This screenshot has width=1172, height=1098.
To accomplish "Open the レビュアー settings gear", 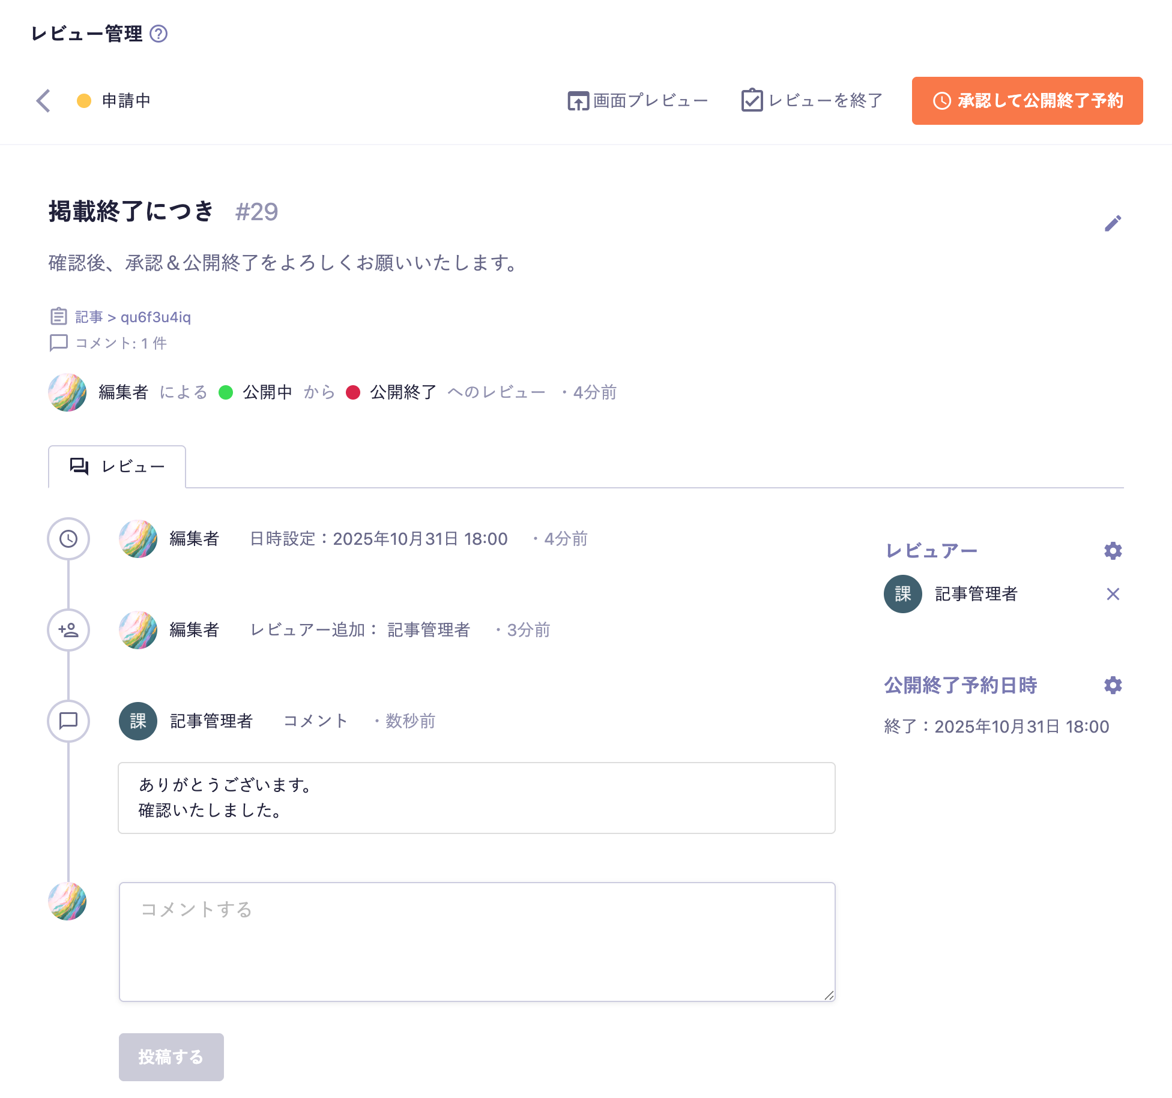I will 1113,550.
